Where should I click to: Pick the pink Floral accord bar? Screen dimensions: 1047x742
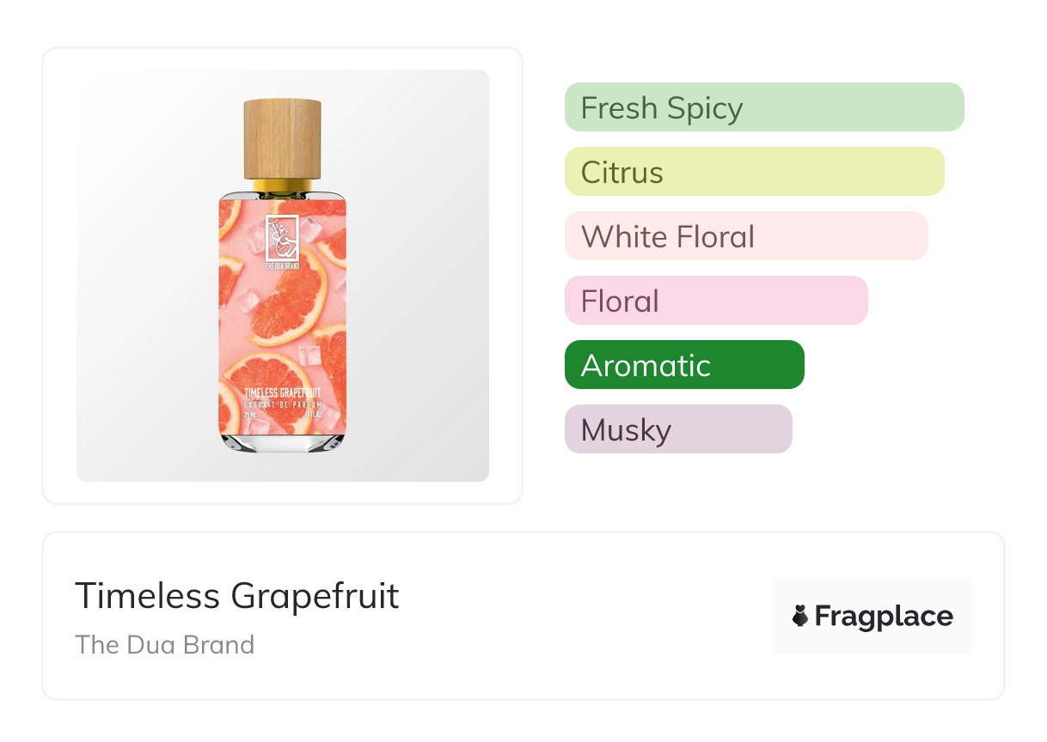click(715, 301)
